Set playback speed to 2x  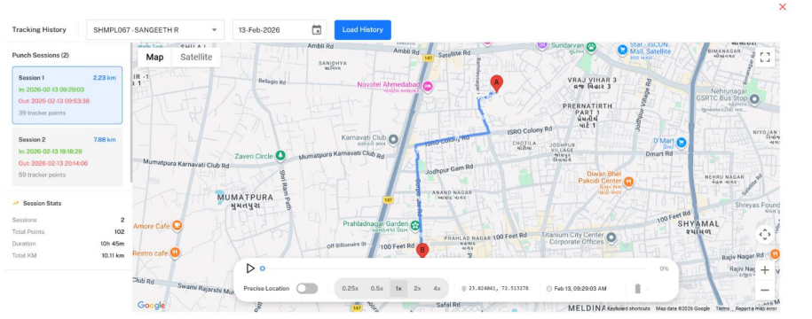417,289
